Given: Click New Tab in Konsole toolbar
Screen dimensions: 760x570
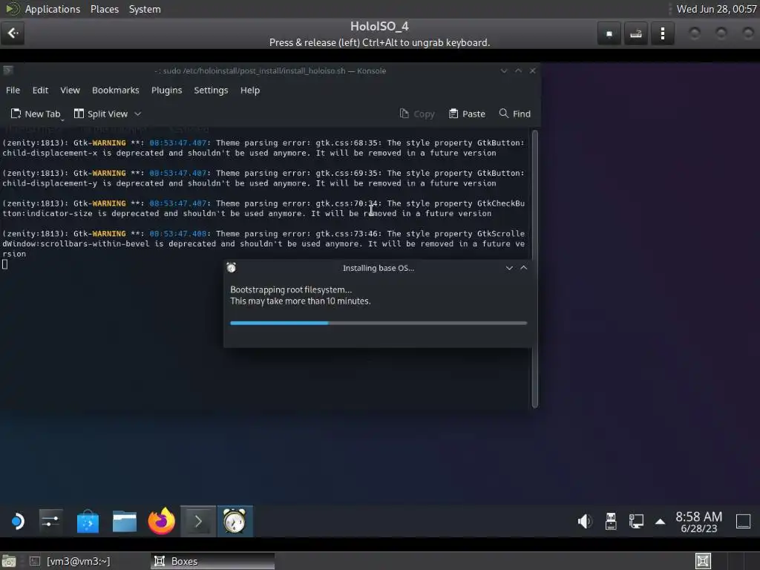Looking at the screenshot, I should pos(36,114).
